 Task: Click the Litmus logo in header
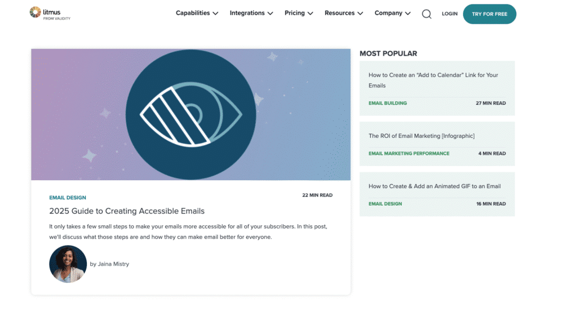click(x=50, y=14)
